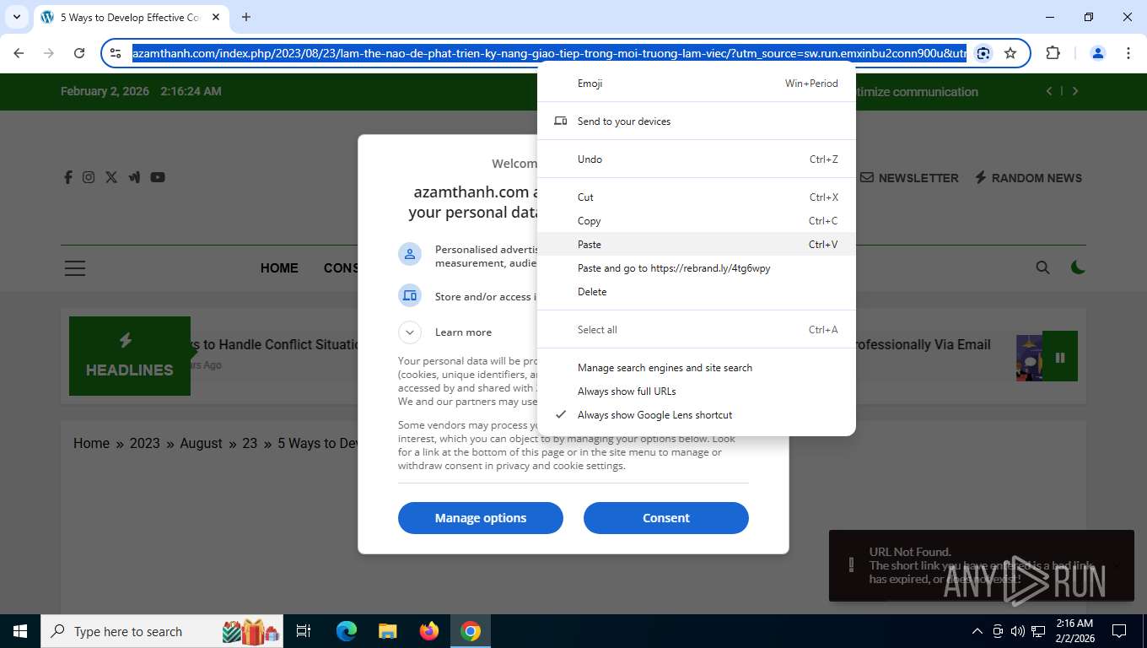This screenshot has height=648, width=1147.
Task: Visit the site's X social icon
Action: click(x=111, y=177)
